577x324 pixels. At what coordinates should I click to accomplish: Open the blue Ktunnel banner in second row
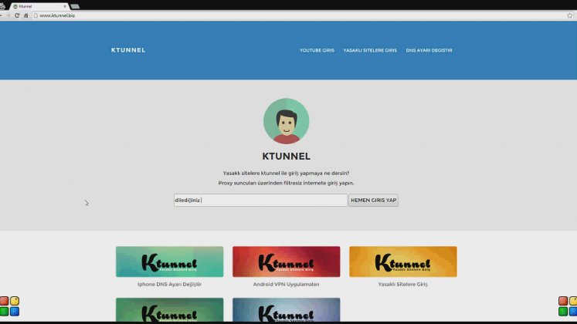[x=287, y=309]
